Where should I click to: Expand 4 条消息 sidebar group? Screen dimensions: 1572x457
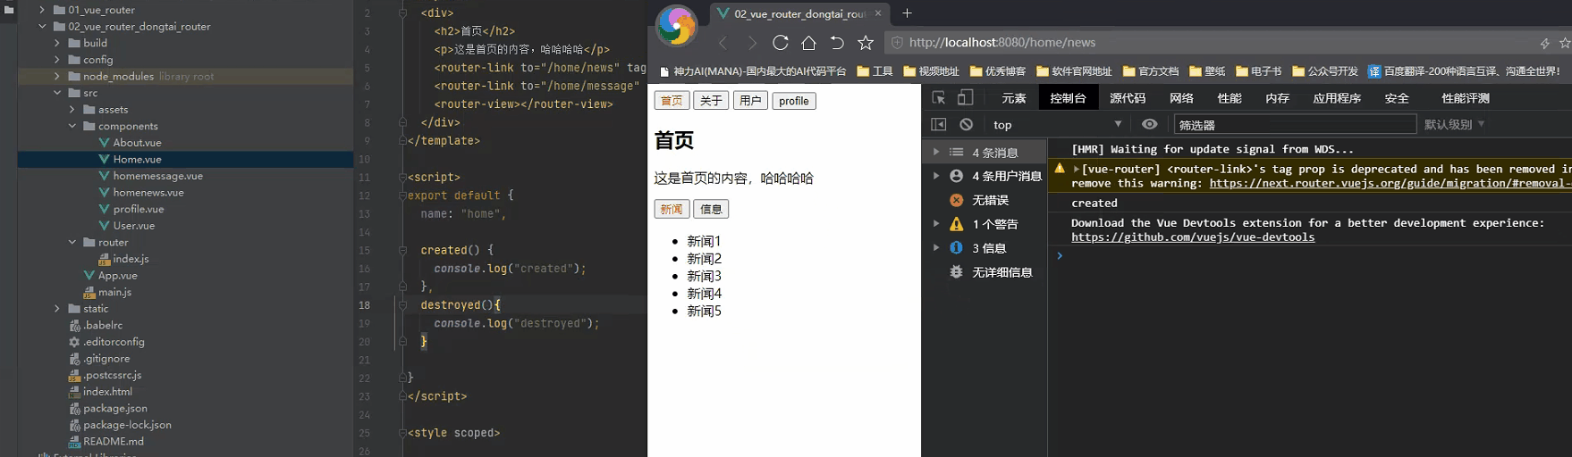click(x=936, y=153)
